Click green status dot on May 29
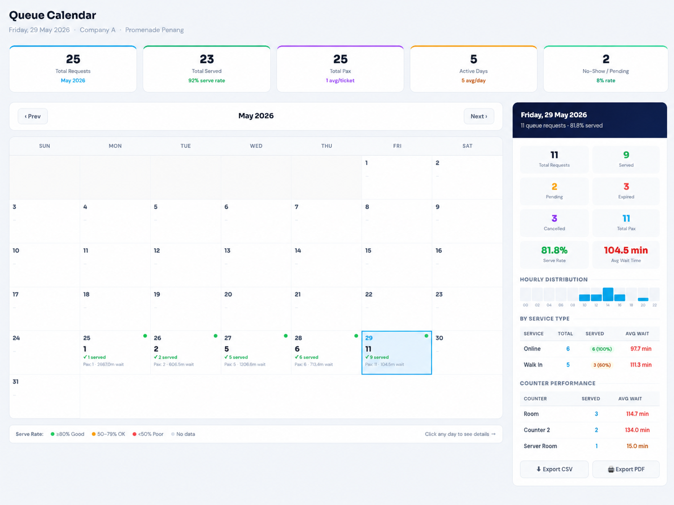674x505 pixels. [426, 336]
